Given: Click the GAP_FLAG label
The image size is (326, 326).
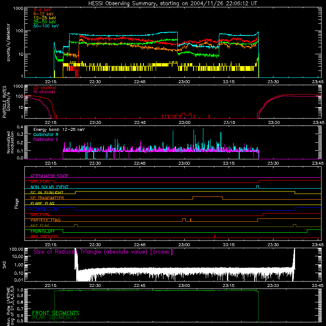Looking at the screenshot, I should coord(40,181).
